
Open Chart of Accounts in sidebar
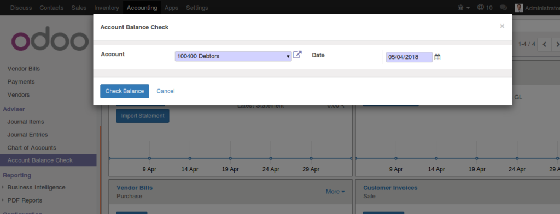coord(32,147)
